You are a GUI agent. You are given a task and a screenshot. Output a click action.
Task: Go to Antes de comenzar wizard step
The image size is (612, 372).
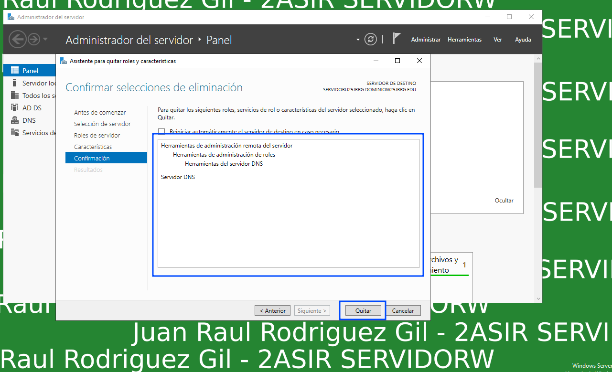100,112
